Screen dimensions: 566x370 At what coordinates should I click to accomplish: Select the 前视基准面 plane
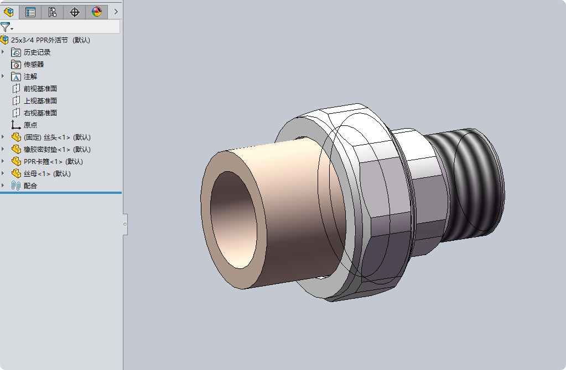(40, 88)
